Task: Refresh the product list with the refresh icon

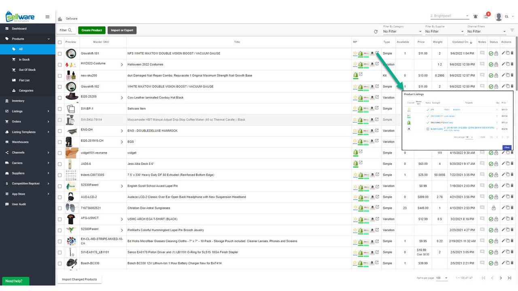Action: pyautogui.click(x=376, y=31)
